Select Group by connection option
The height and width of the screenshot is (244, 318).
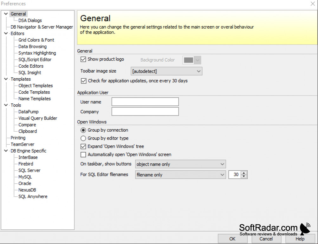pyautogui.click(x=83, y=130)
